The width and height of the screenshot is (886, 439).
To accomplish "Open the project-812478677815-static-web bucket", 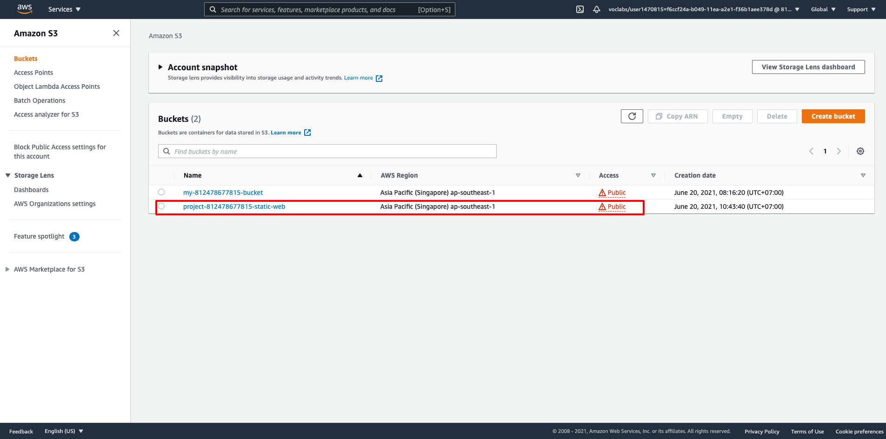I will pyautogui.click(x=234, y=206).
